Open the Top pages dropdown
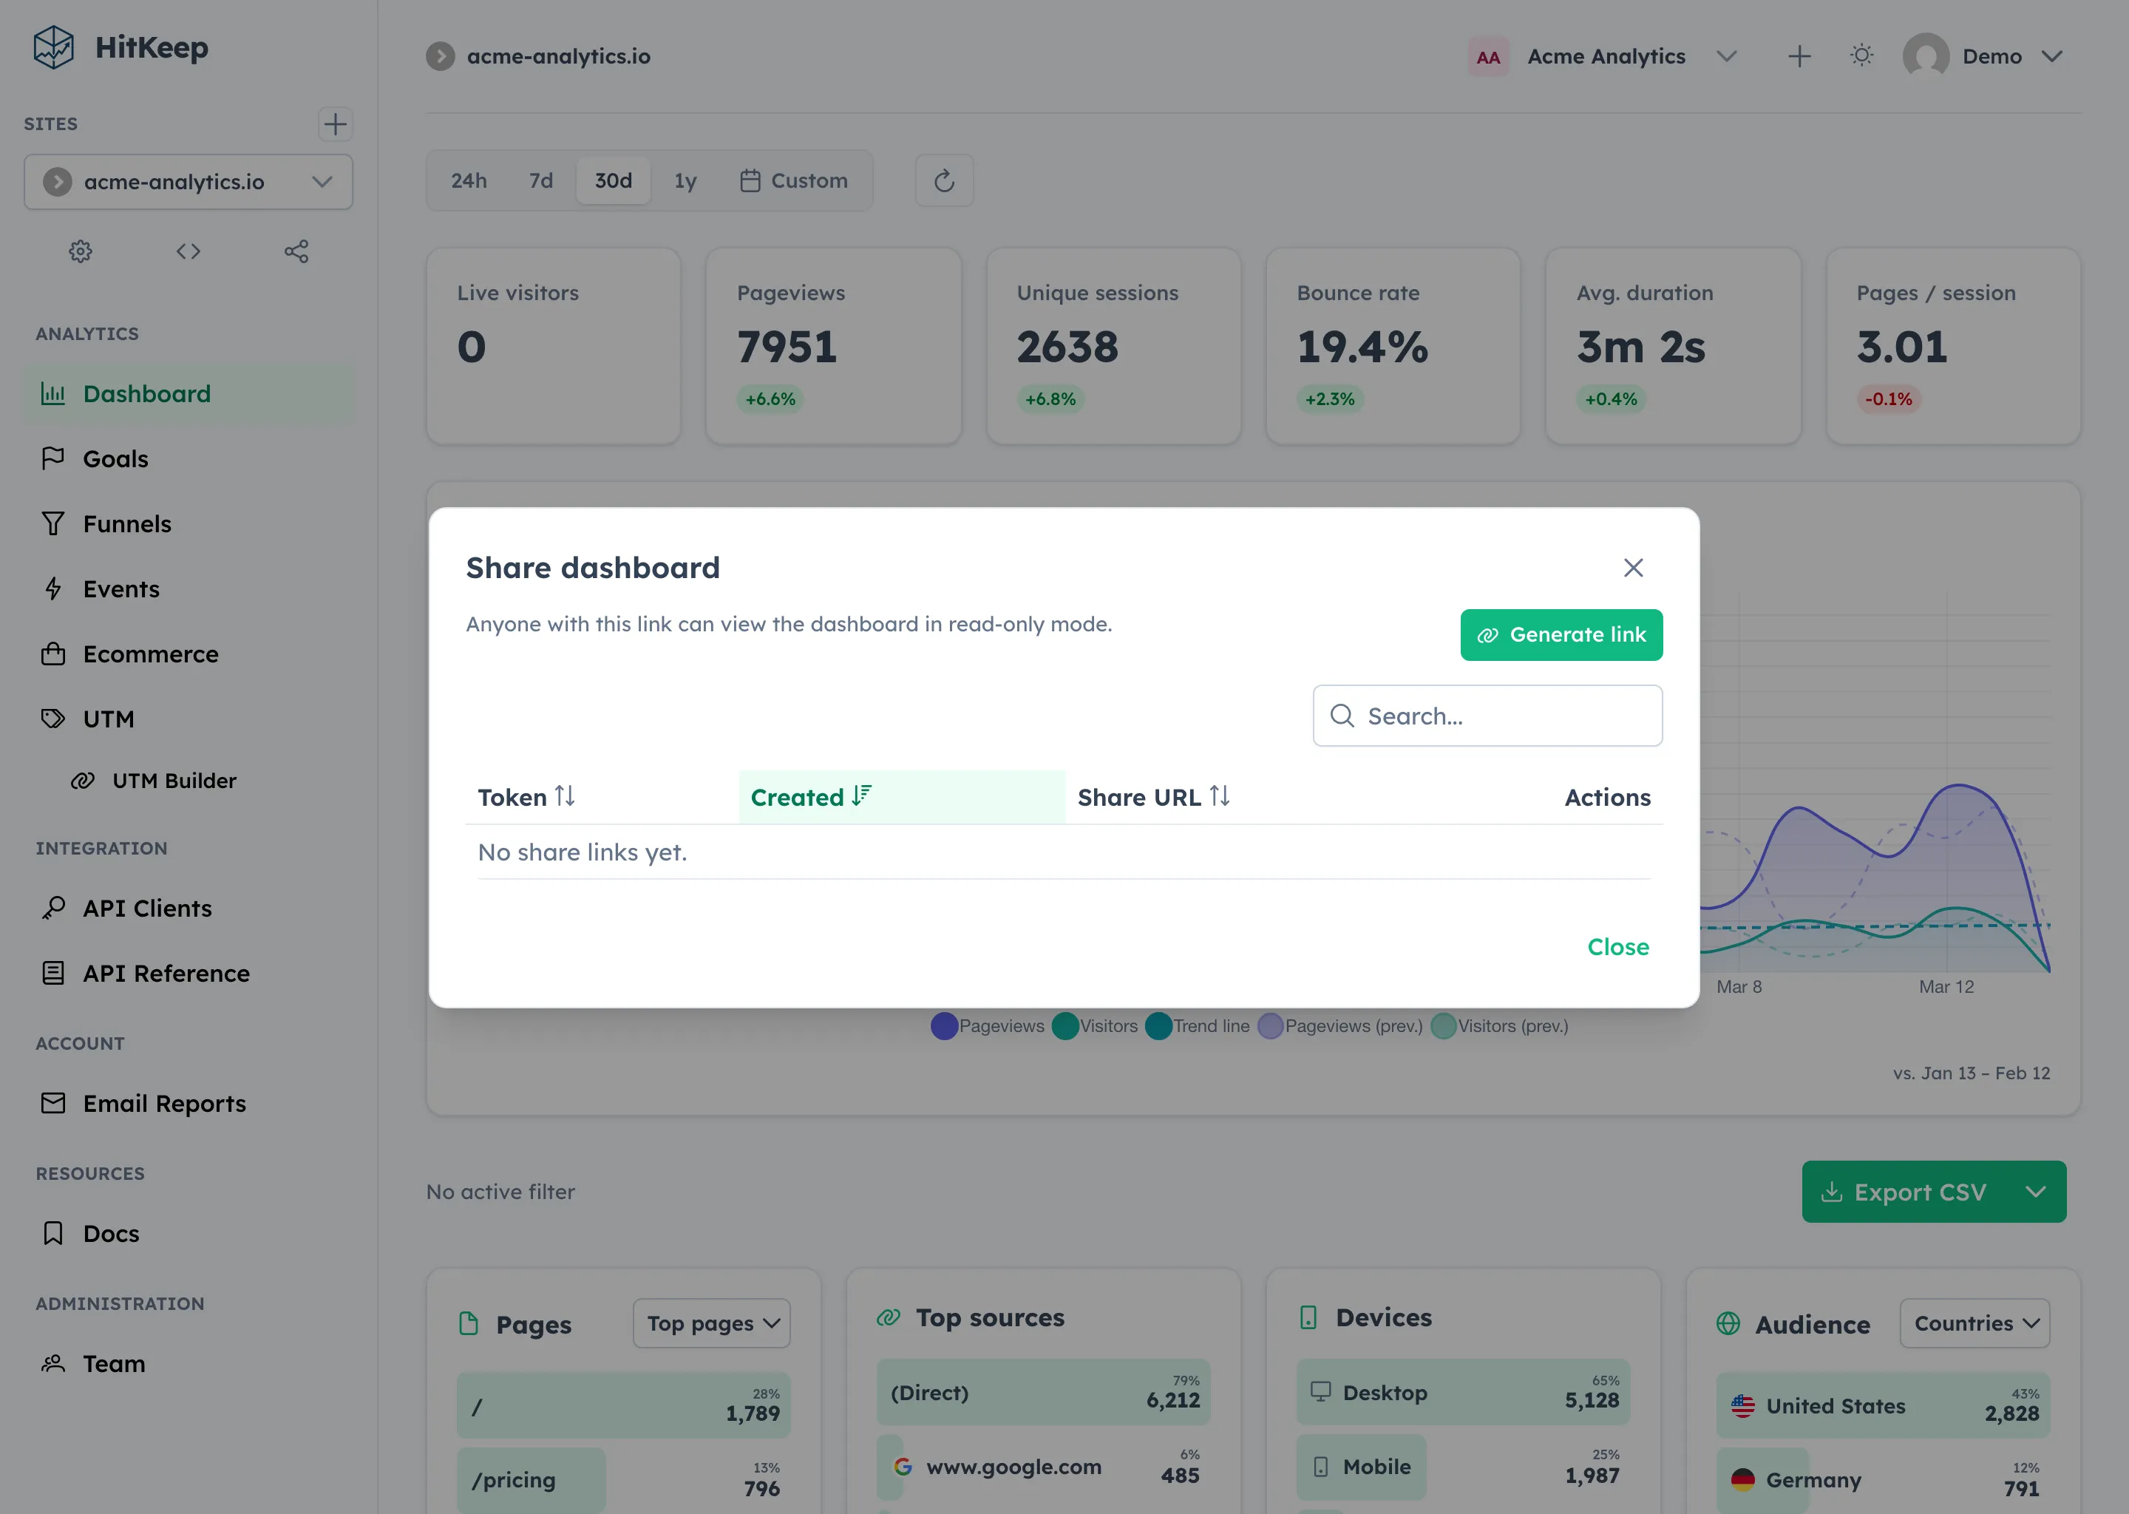 (x=710, y=1323)
